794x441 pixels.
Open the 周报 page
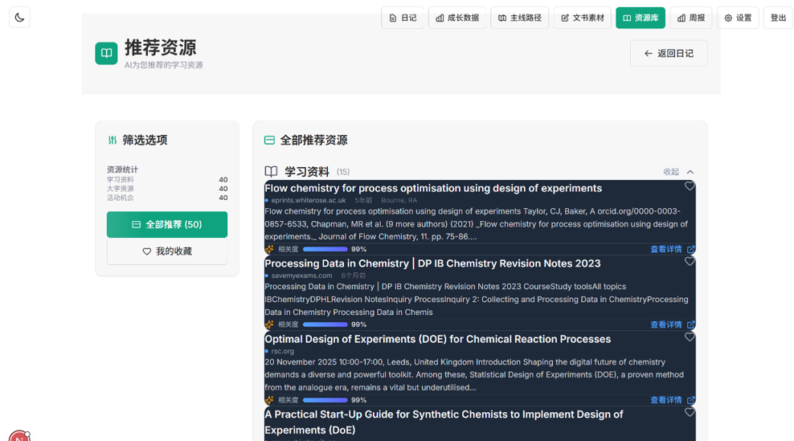coord(690,18)
